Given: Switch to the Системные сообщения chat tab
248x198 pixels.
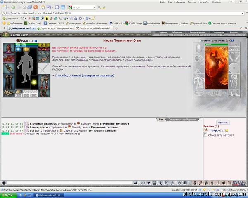Looking at the screenshot, I should (182, 120).
